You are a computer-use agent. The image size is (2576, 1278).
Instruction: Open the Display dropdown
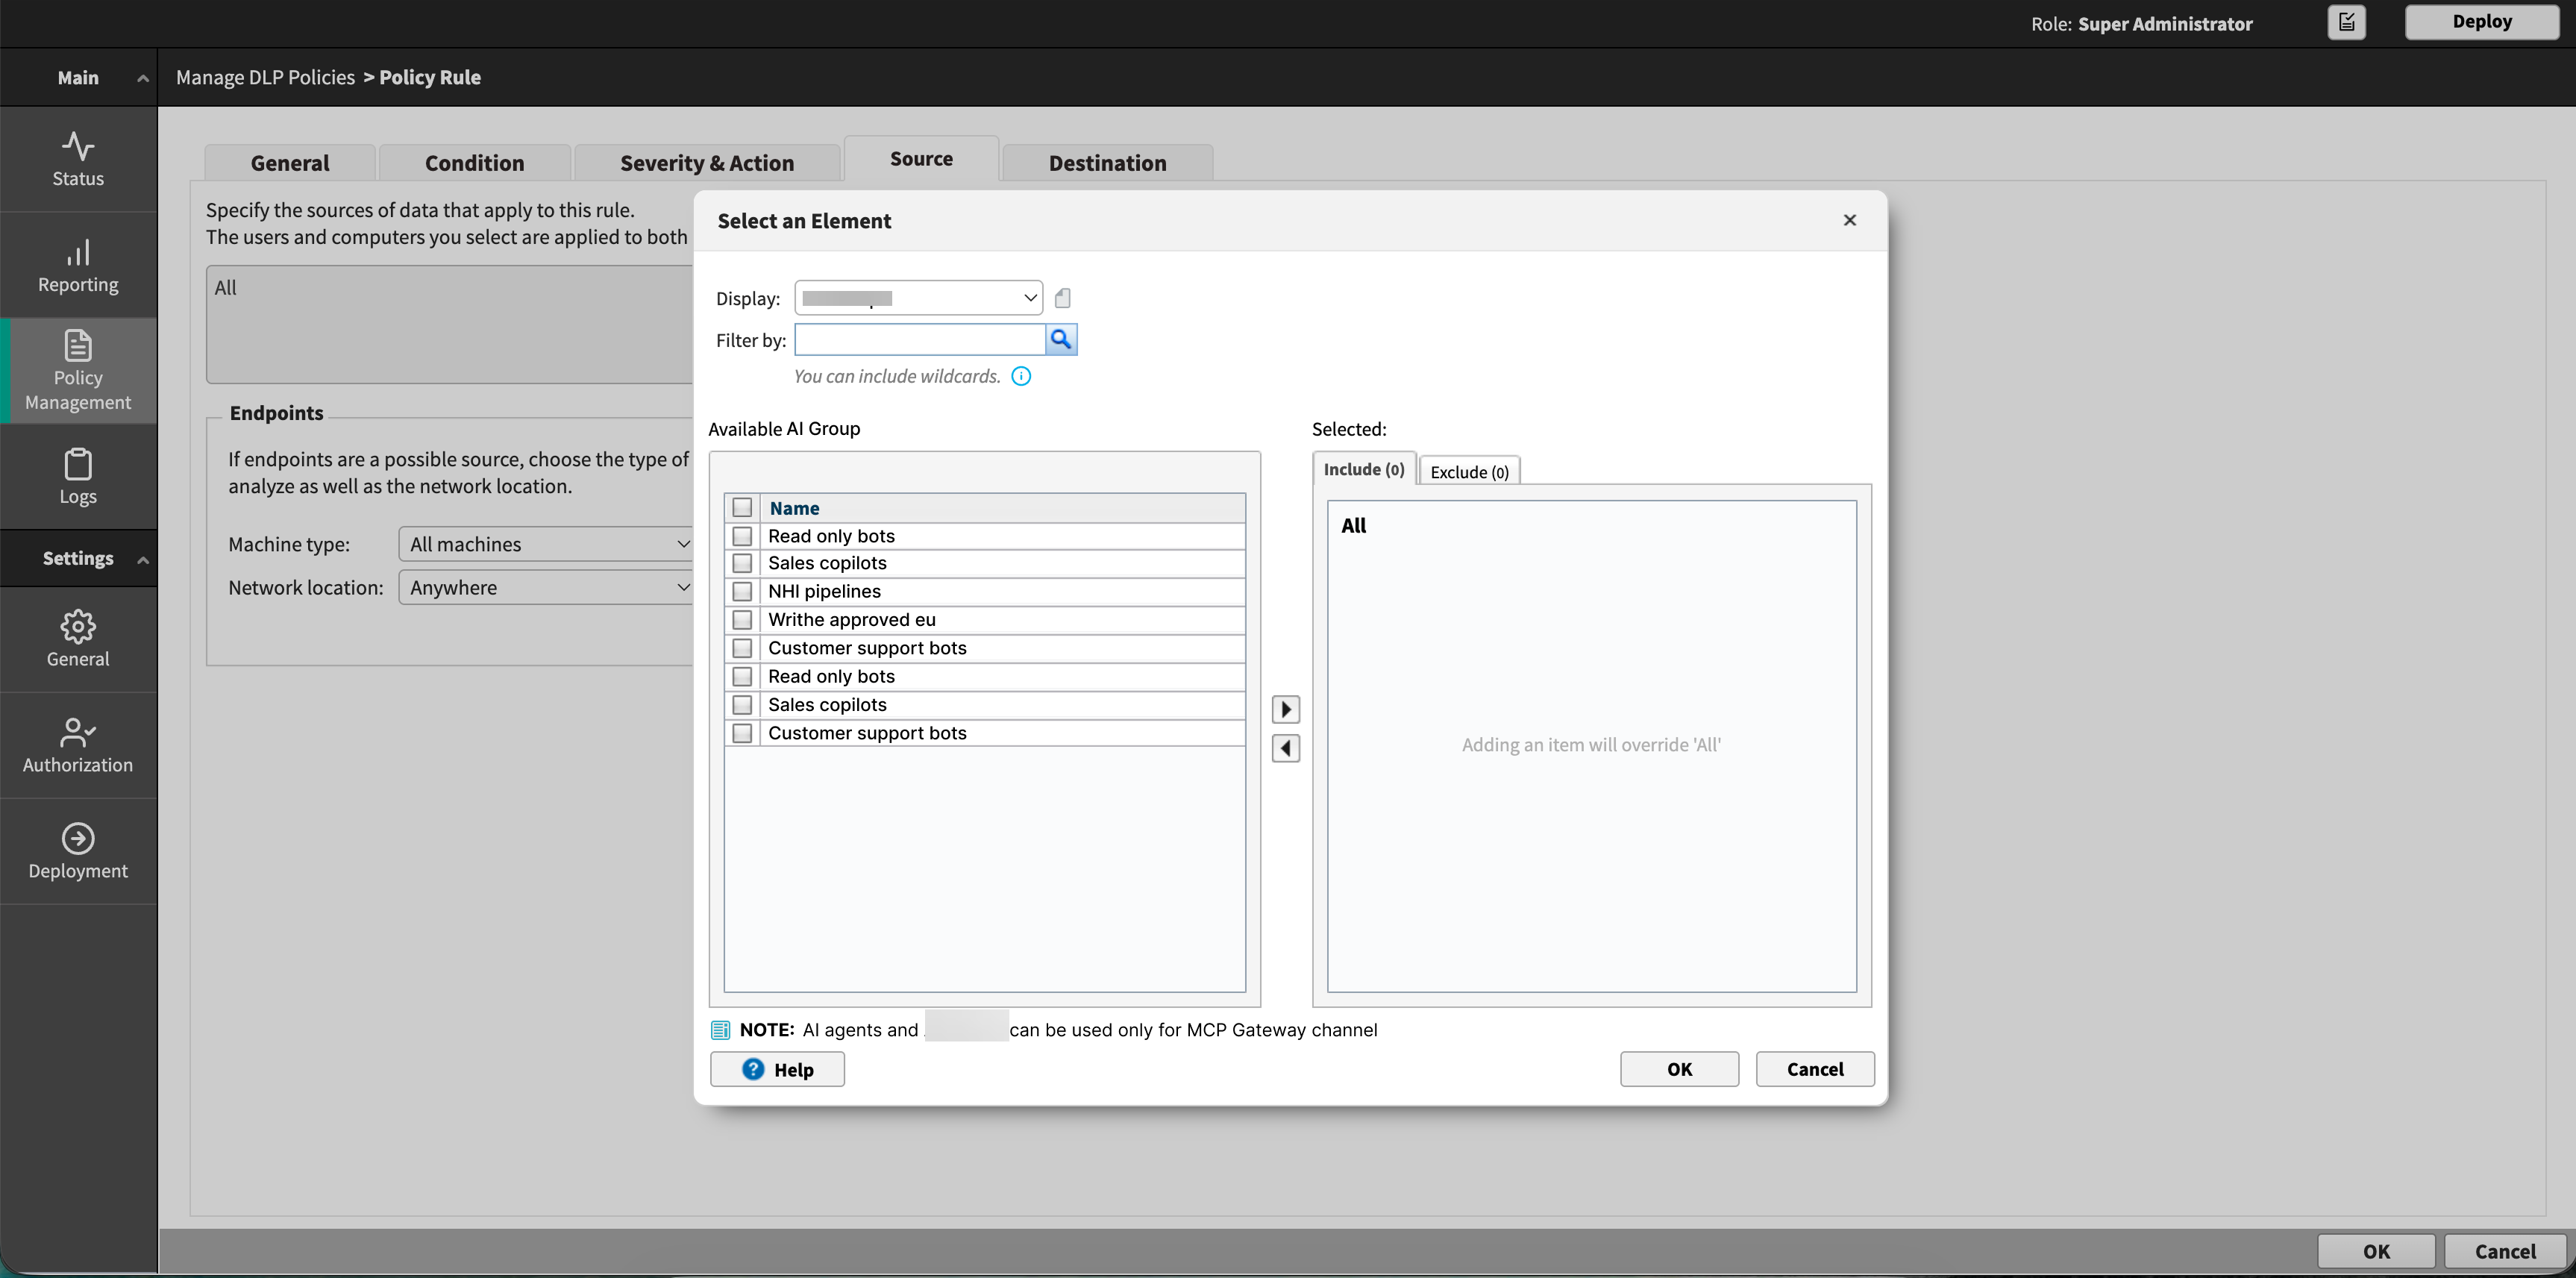tap(919, 298)
